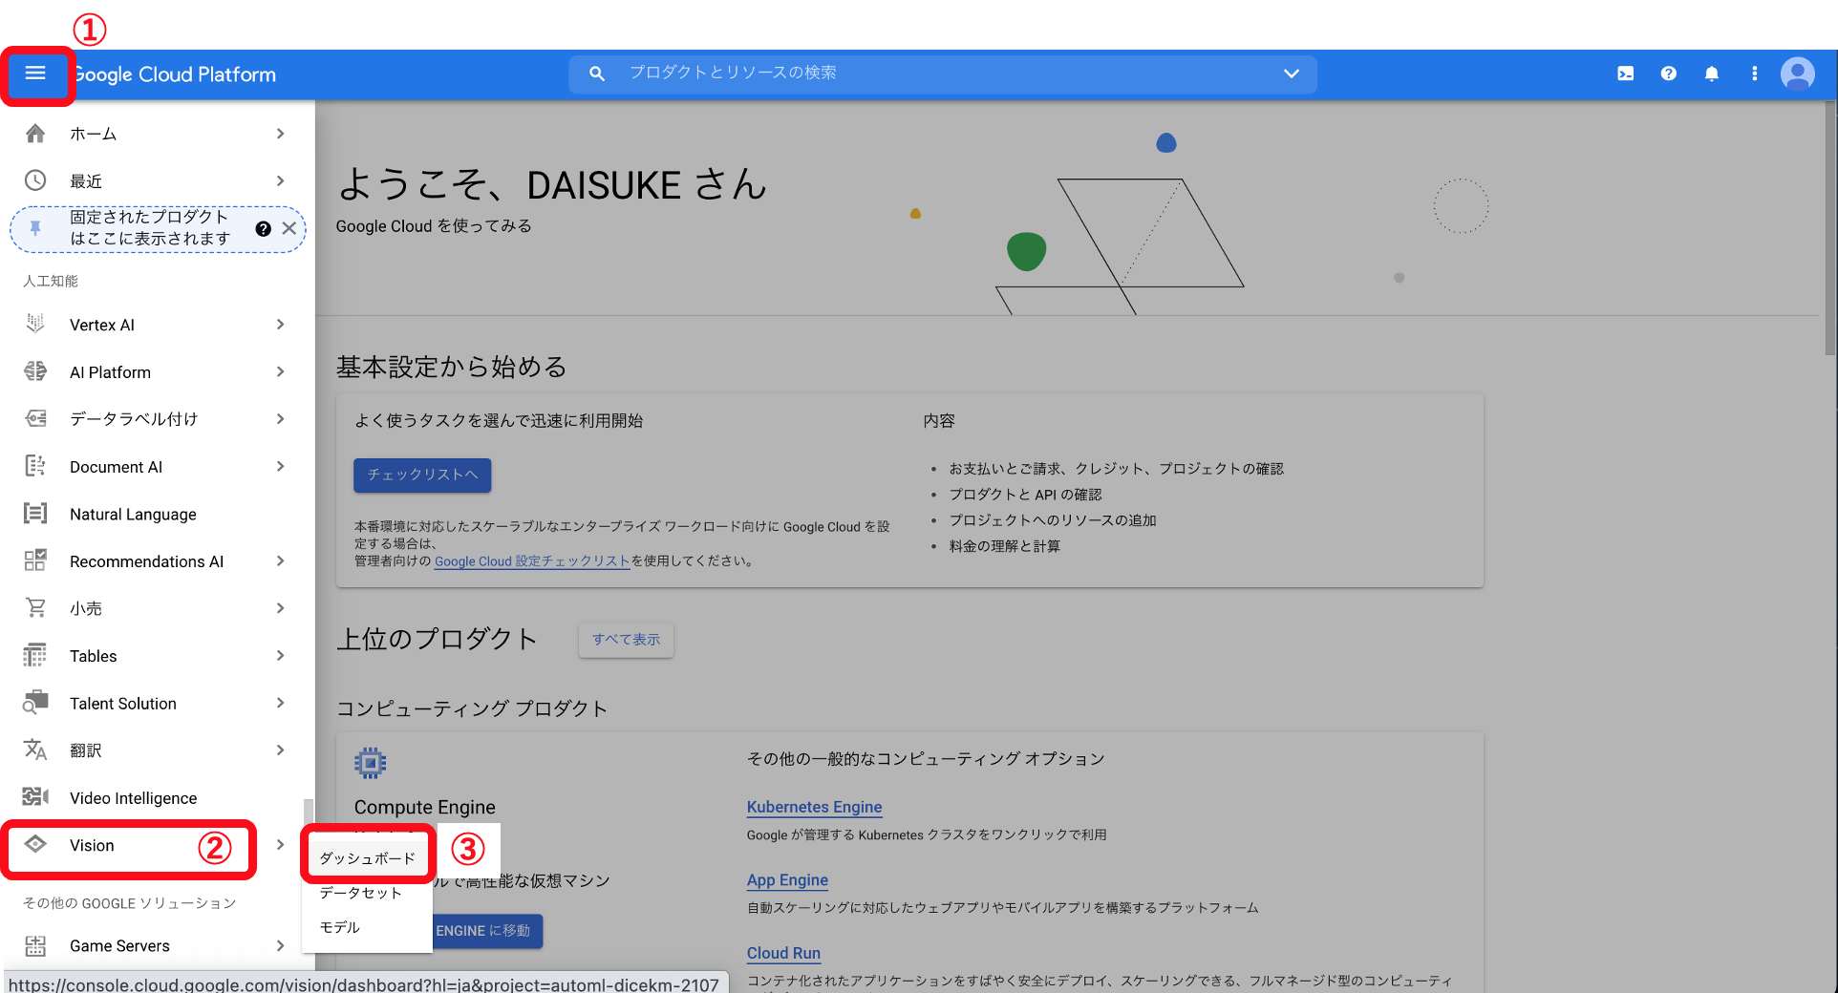Image resolution: width=1838 pixels, height=993 pixels.
Task: Click the Compute Engine heading
Action: pyautogui.click(x=424, y=807)
